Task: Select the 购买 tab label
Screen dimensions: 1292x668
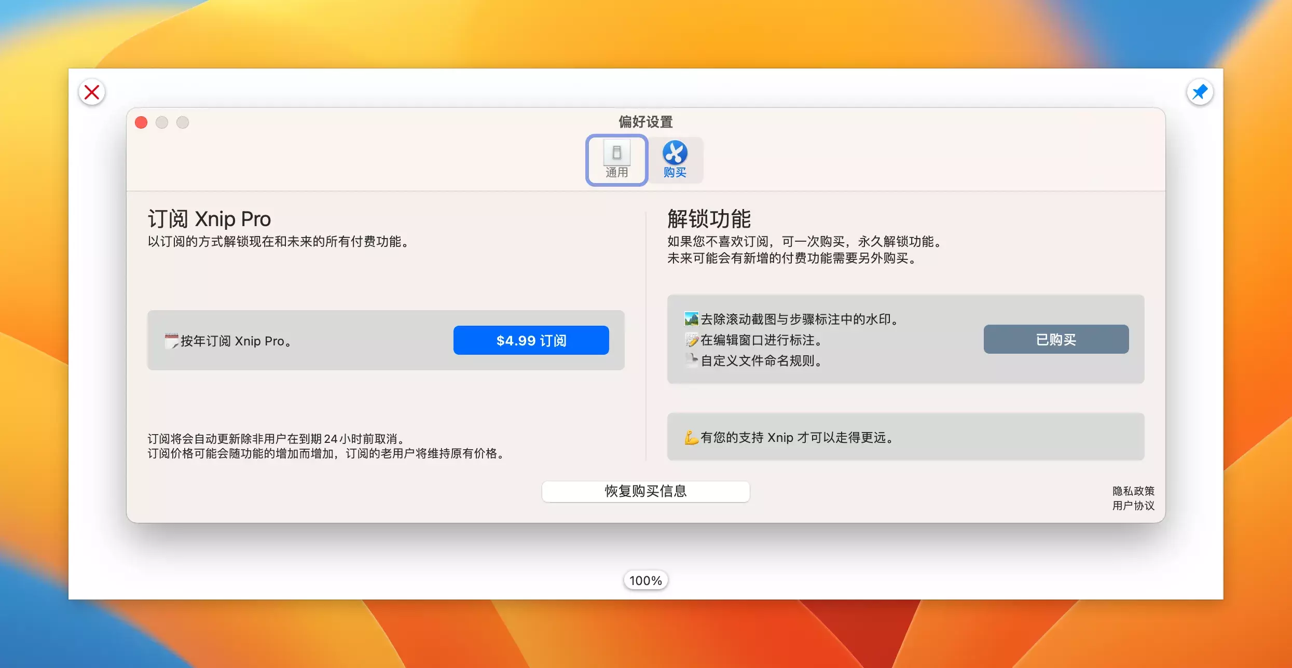Action: click(x=675, y=173)
